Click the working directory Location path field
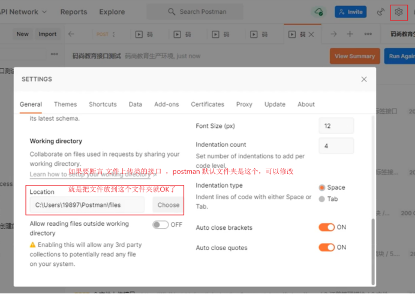 (x=87, y=205)
